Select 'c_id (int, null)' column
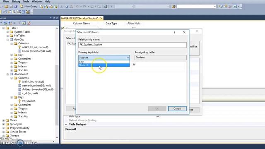 [x=30, y=93]
